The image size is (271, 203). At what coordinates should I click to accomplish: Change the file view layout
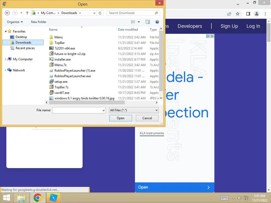click(x=133, y=22)
